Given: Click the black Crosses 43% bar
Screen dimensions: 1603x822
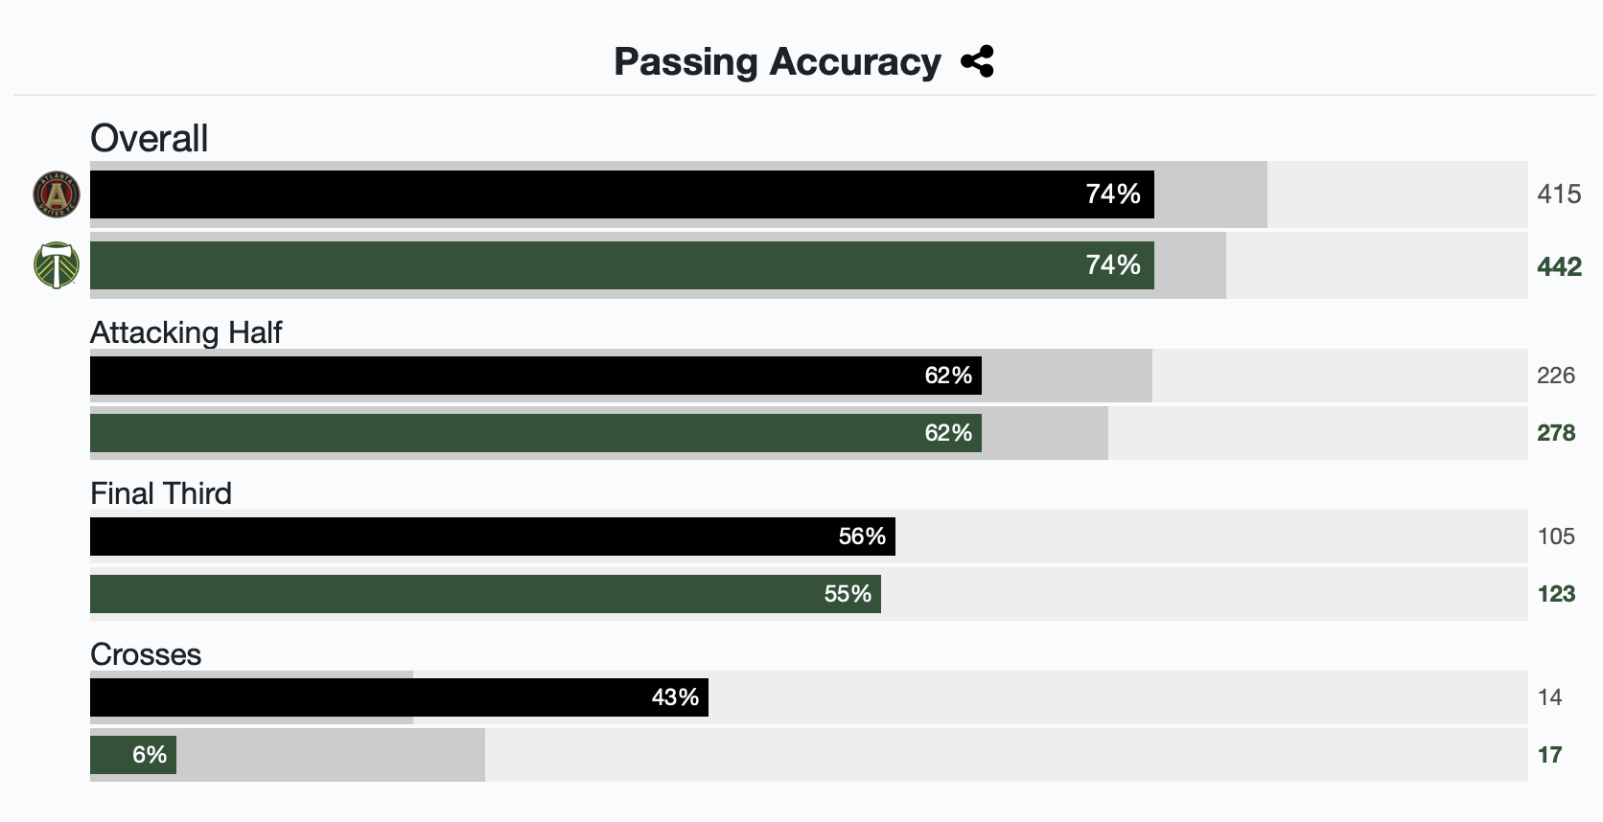Looking at the screenshot, I should (399, 697).
